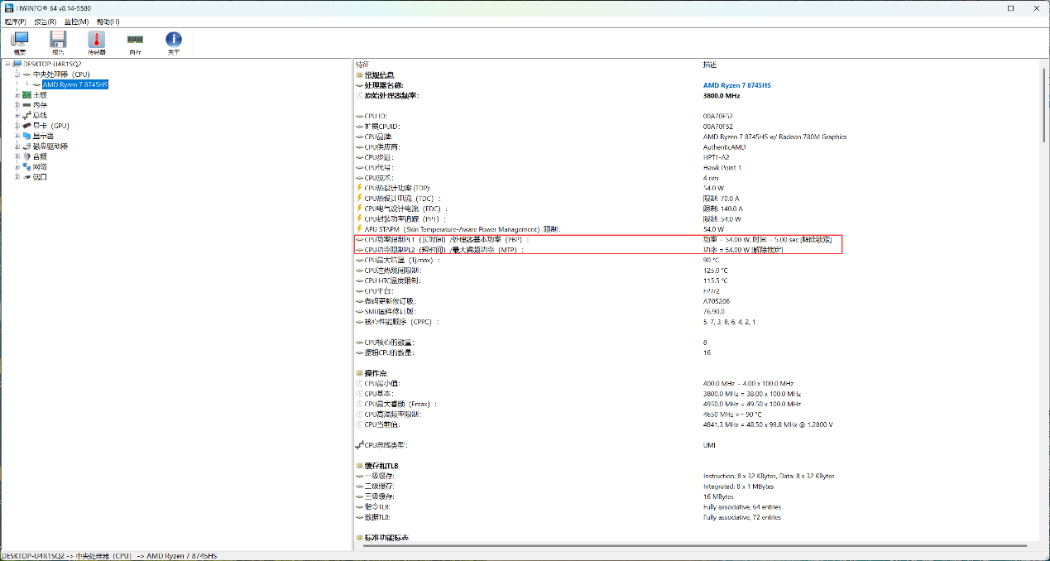Select the 主板 motherboard tree node

click(40, 95)
